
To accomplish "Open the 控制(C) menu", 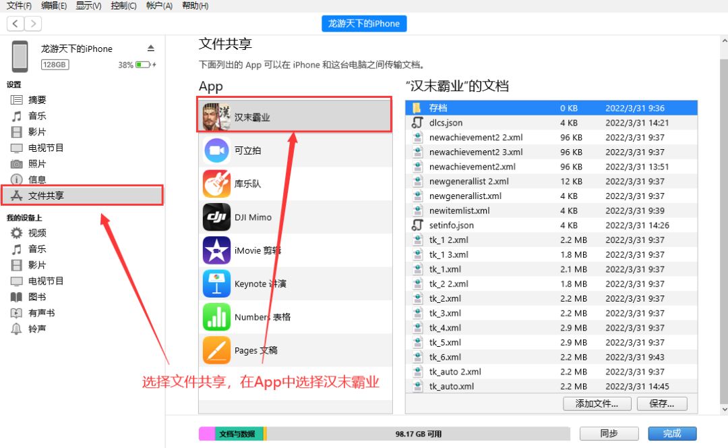I will 123,5.
